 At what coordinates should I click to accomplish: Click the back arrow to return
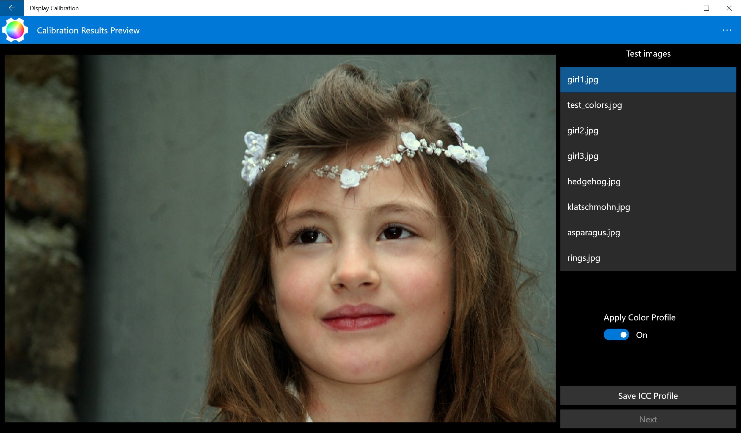(12, 8)
